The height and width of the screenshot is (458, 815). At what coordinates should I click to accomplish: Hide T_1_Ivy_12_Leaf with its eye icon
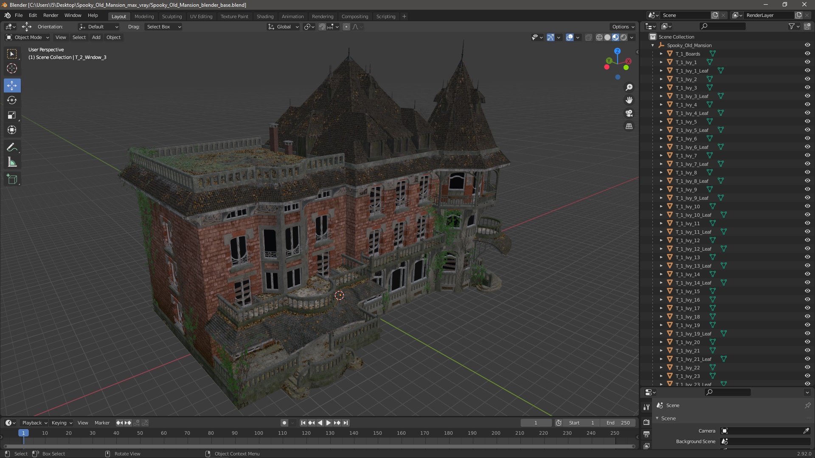(x=807, y=249)
